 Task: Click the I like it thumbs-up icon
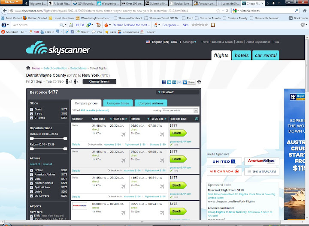(42, 32)
